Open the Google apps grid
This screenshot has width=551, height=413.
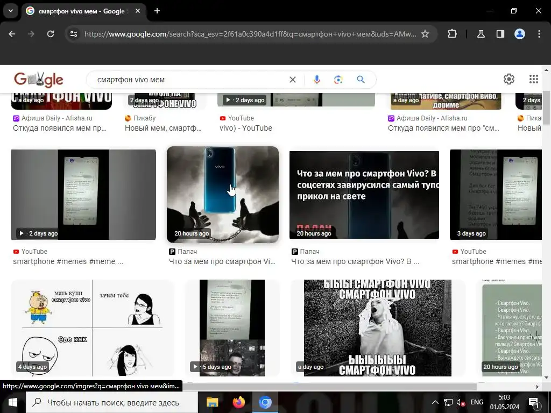(x=533, y=80)
